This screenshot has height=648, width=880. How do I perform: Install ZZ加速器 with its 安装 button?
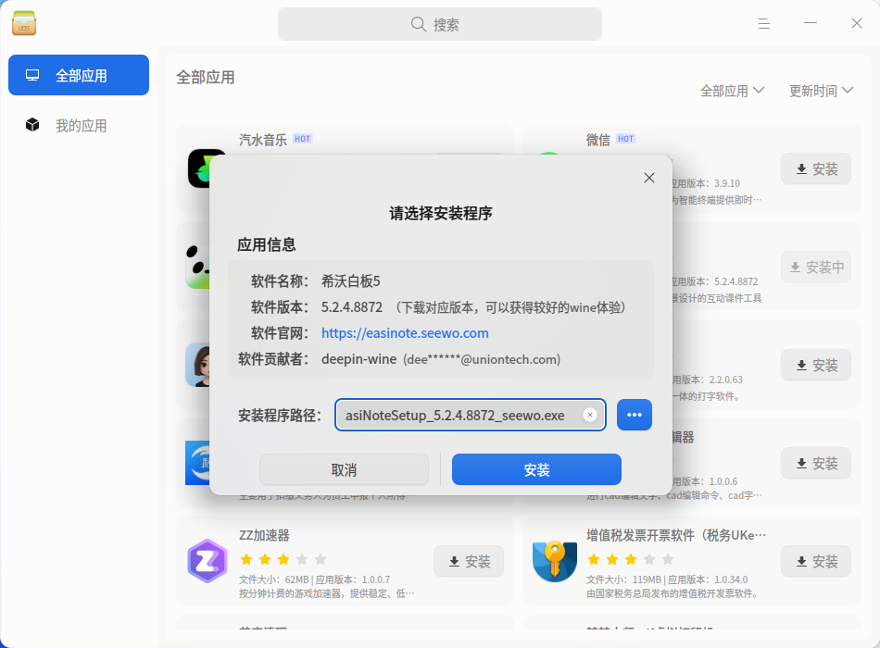469,561
